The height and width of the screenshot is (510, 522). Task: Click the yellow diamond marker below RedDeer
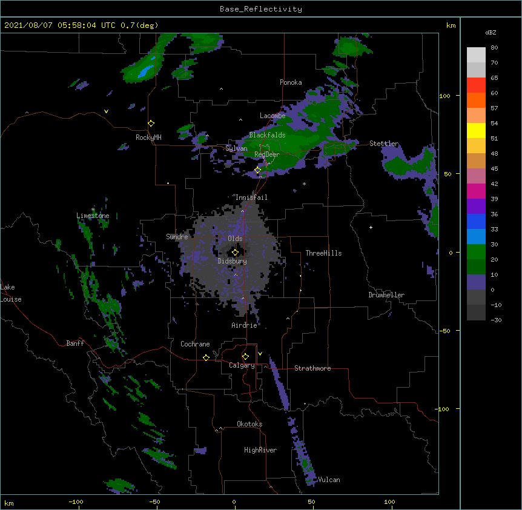(x=257, y=170)
